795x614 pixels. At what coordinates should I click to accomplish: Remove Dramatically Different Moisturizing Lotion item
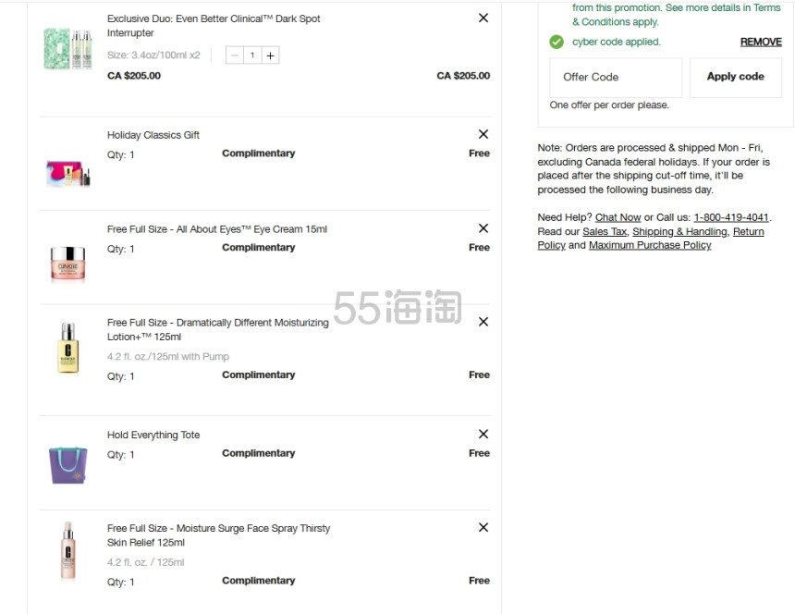(x=483, y=322)
